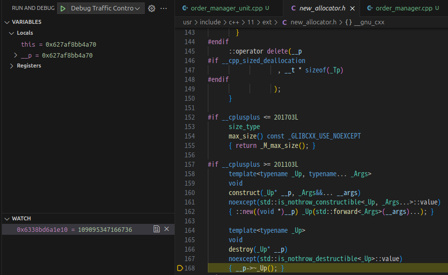
Task: Click 'c++' breadcrumb segment
Action: coord(234,22)
